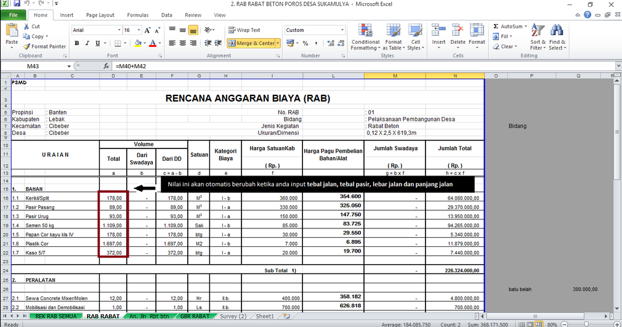Screen dimensions: 622x327
Task: Open the File tab
Action: click(14, 15)
